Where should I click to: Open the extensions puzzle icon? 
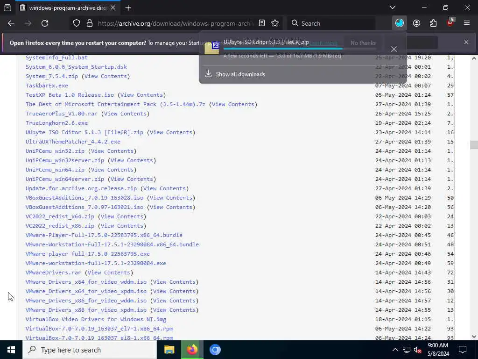(433, 23)
